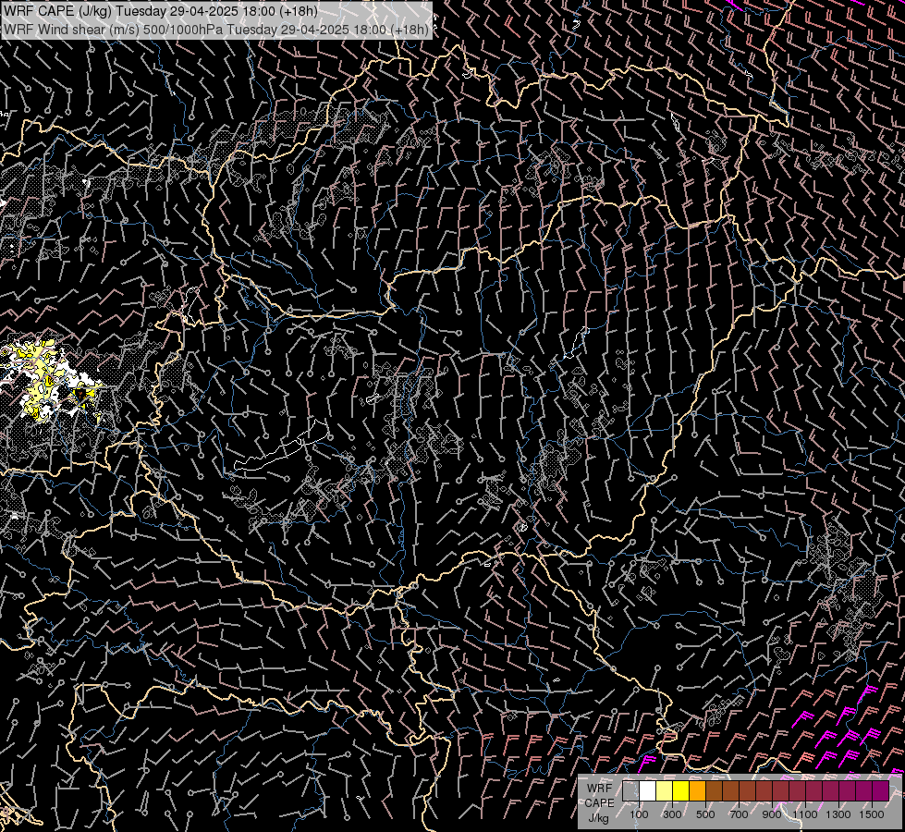Click the legend value 1500
This screenshot has height=832, width=905.
[872, 814]
